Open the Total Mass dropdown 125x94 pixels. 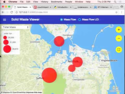16,27
